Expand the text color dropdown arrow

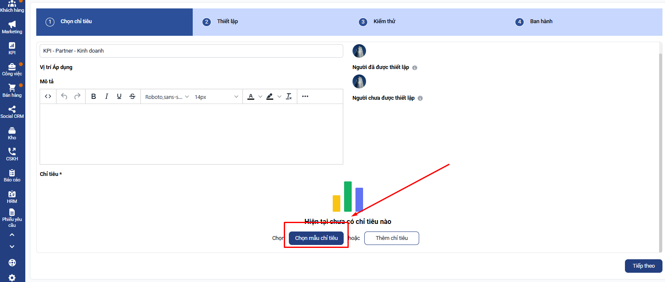click(x=260, y=97)
